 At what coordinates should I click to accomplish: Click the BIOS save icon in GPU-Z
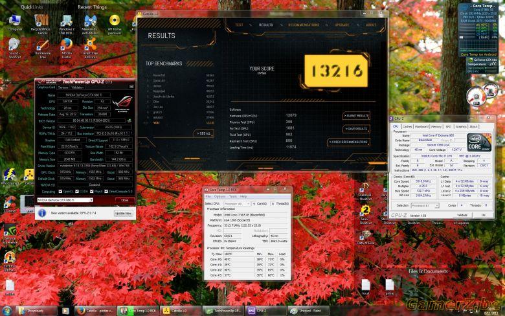[x=129, y=121]
